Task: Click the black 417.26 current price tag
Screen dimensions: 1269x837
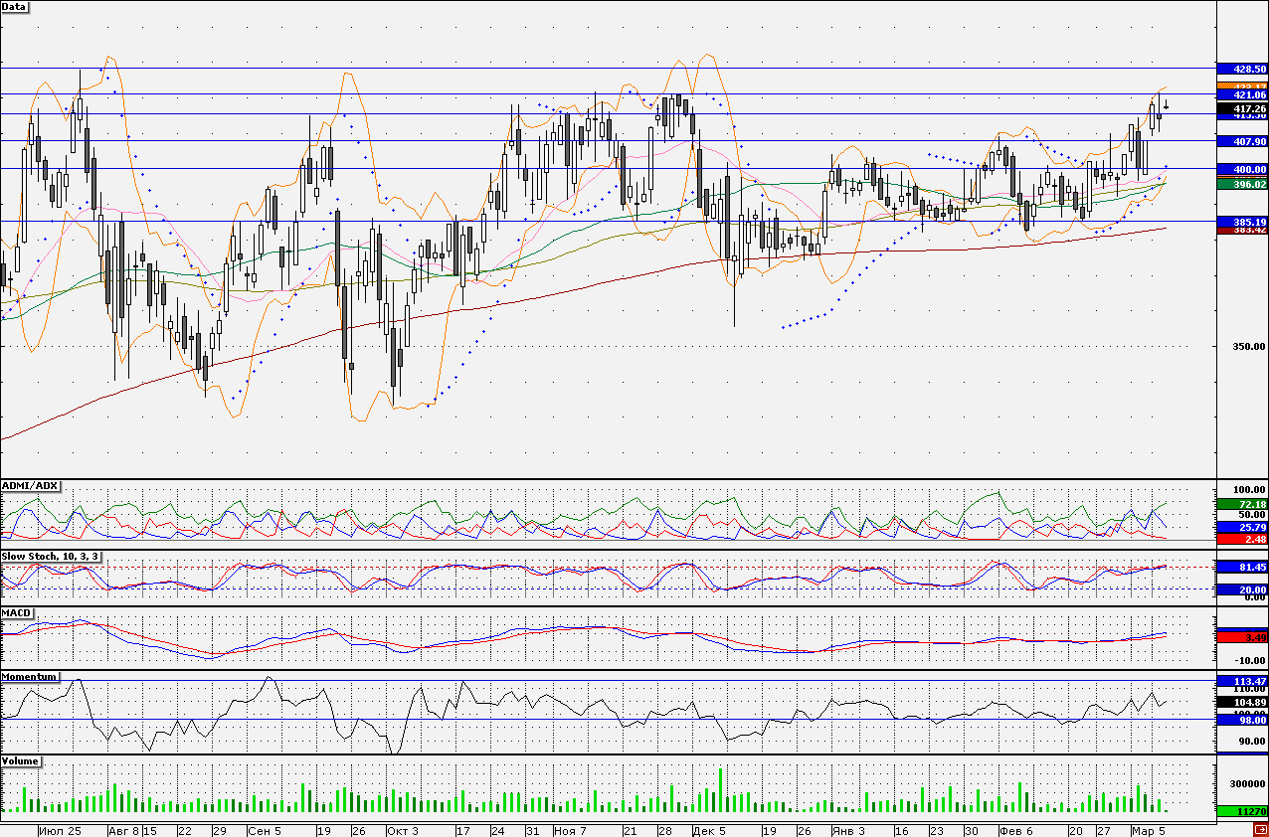Action: (1243, 107)
